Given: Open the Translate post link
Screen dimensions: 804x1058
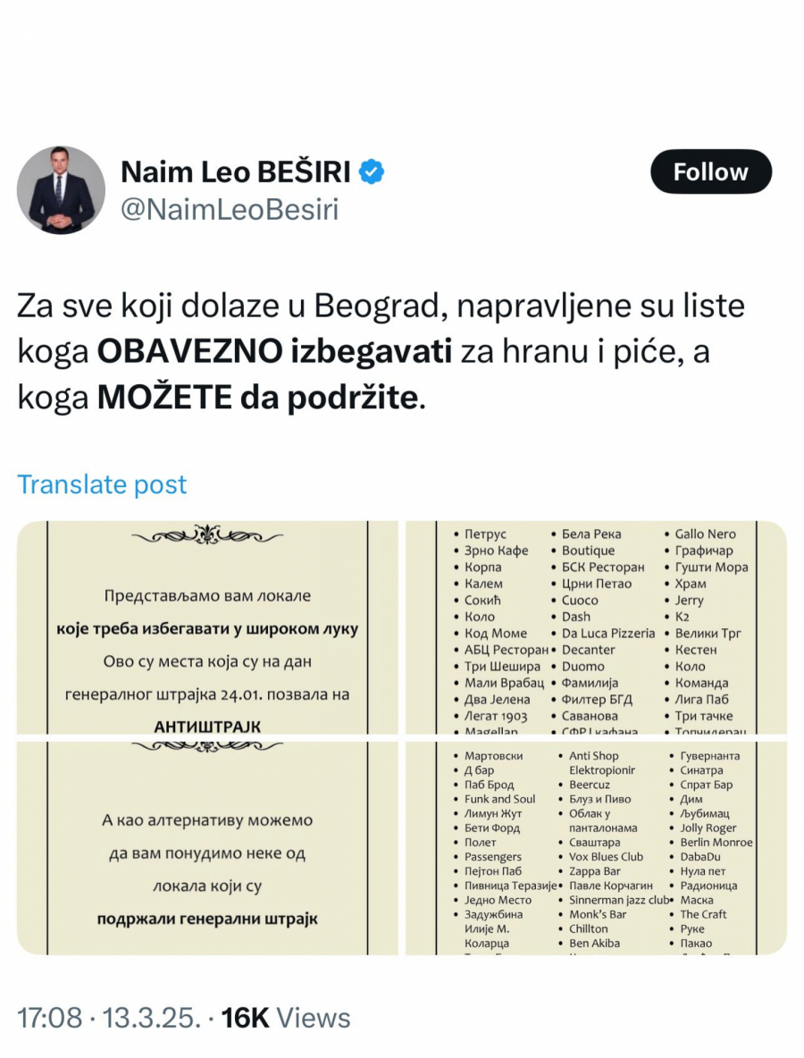Looking at the screenshot, I should coord(101,484).
